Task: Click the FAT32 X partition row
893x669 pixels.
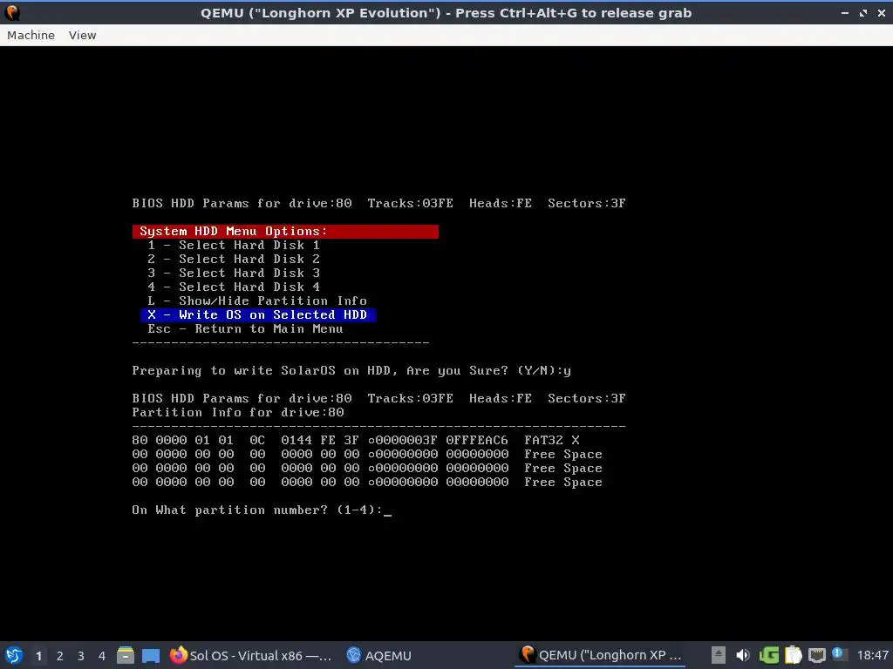Action: coord(356,440)
